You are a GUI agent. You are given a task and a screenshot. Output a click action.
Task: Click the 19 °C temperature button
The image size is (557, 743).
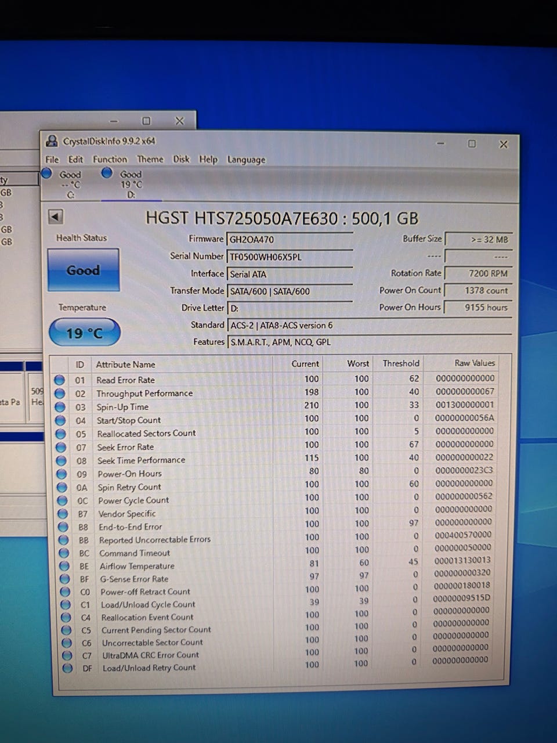click(85, 333)
